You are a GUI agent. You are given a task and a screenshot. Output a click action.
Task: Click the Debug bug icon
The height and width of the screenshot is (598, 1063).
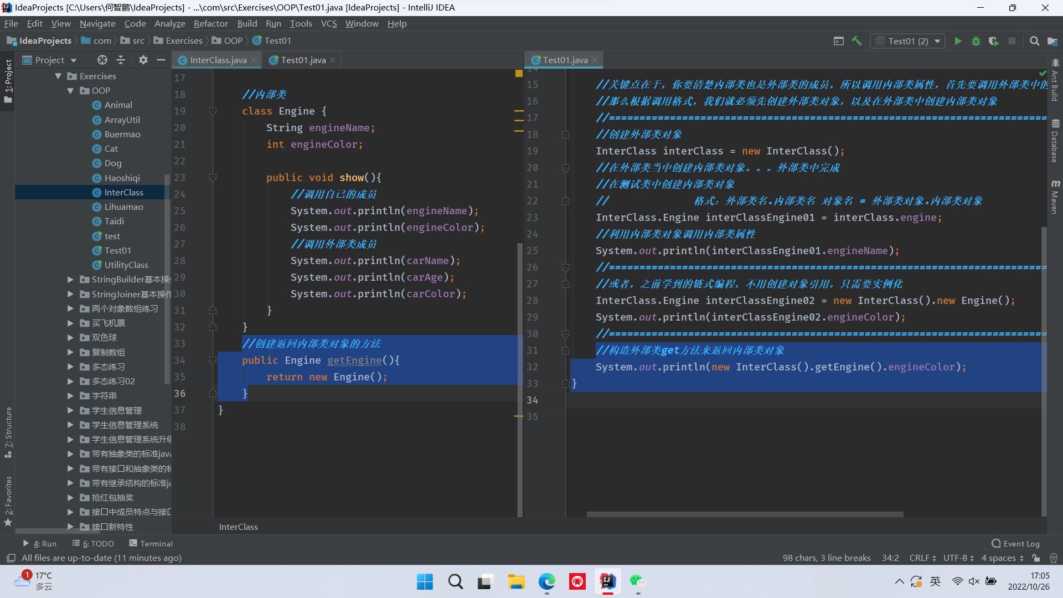coord(976,41)
